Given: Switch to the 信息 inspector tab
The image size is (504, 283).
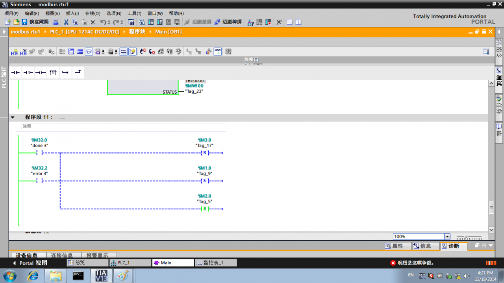Looking at the screenshot, I should 425,246.
